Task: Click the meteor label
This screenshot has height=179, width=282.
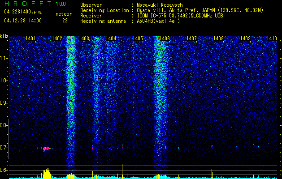Action: pos(64,14)
